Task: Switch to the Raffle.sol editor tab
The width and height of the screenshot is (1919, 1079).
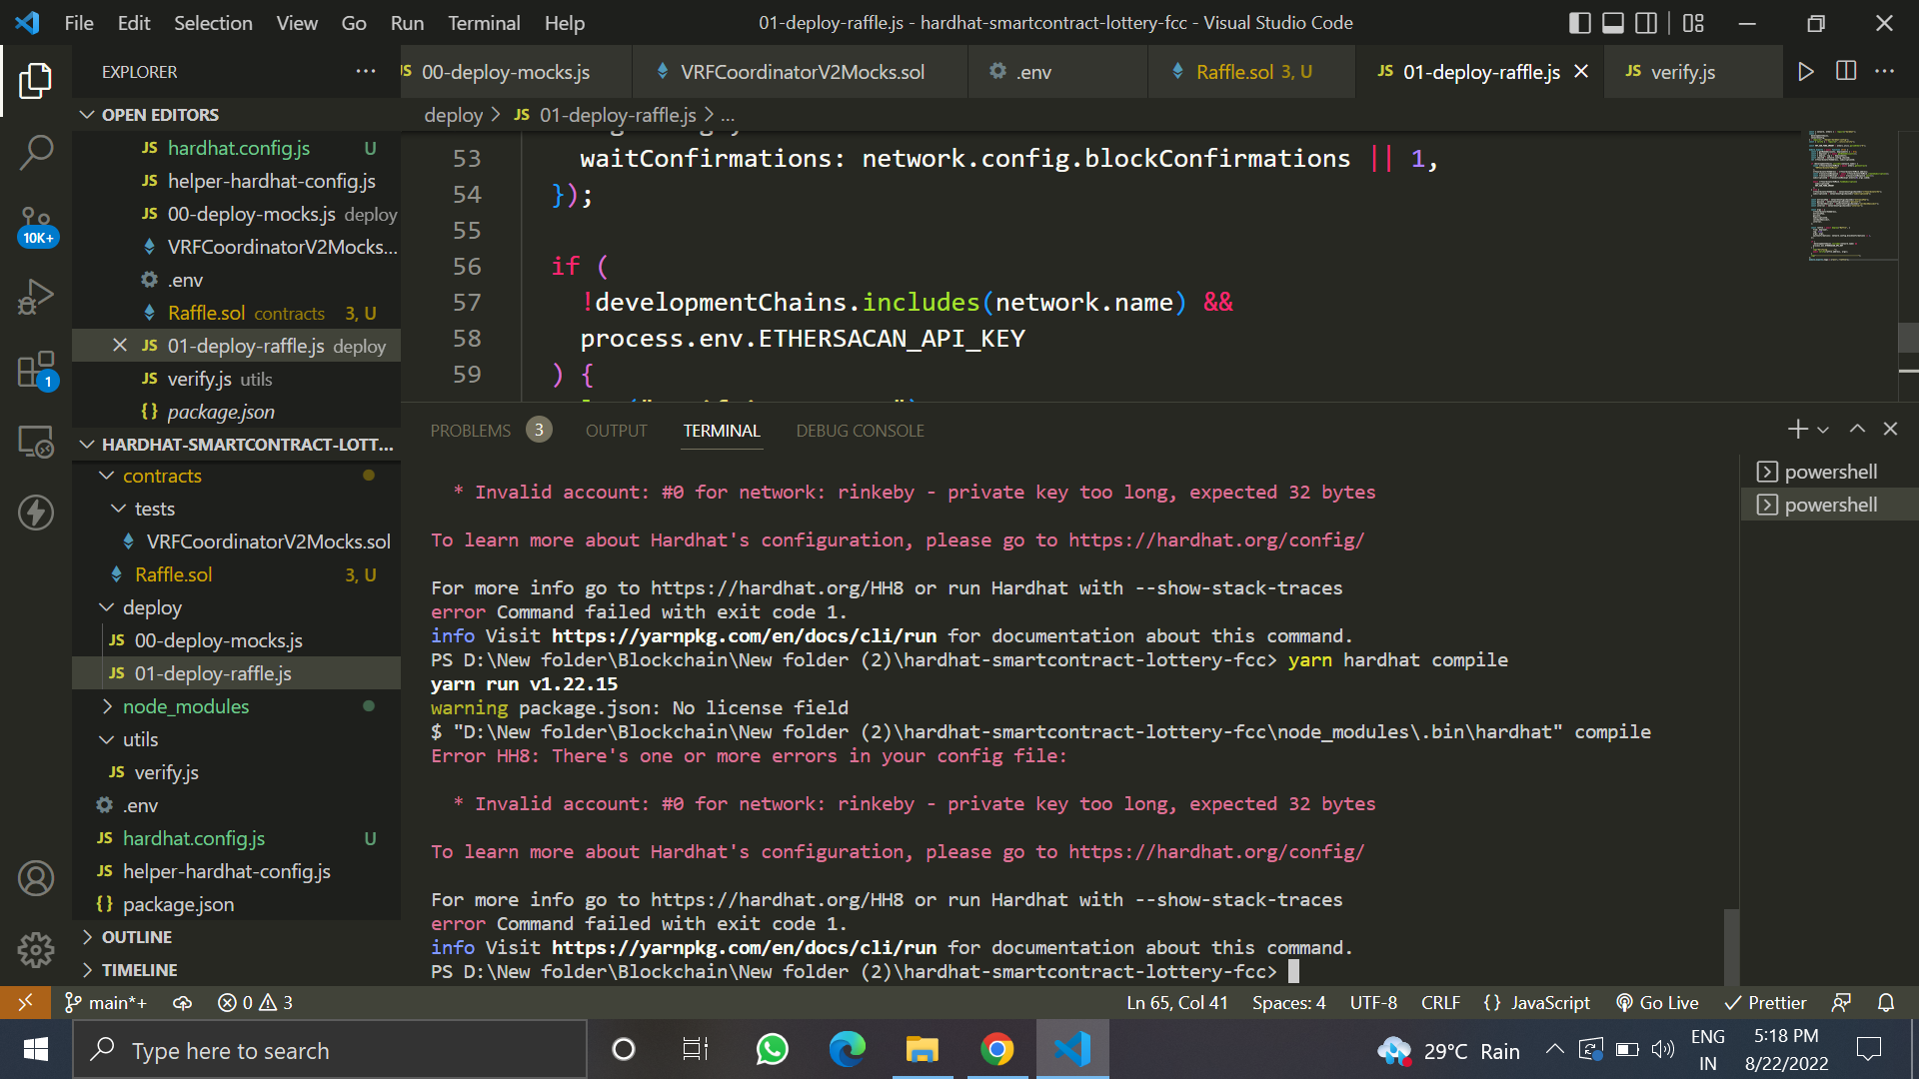Action: tap(1253, 72)
